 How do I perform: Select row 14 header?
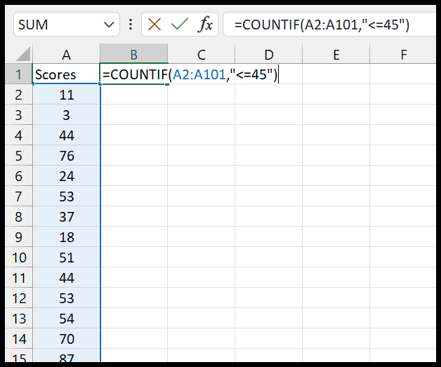[18, 339]
